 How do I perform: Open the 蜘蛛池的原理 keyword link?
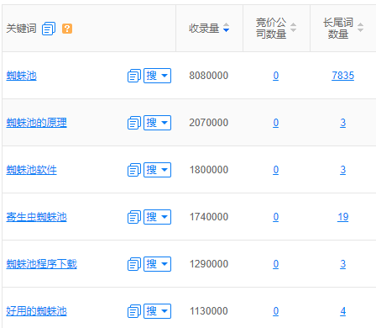(x=37, y=123)
